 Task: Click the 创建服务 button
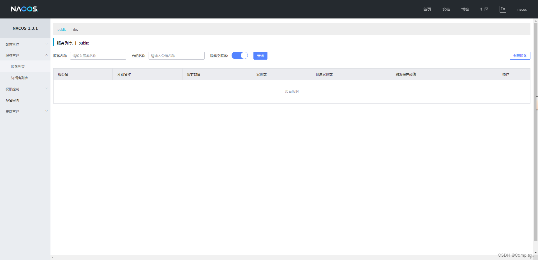[x=519, y=55]
